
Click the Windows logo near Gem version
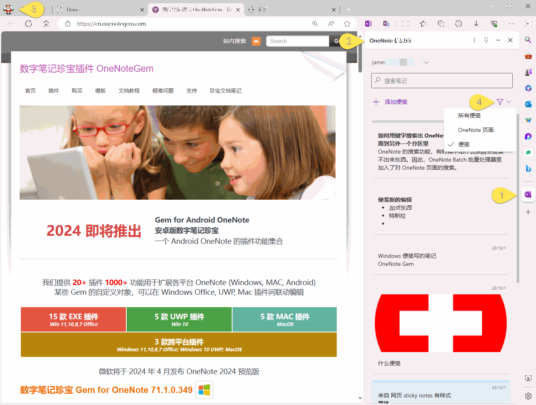tap(204, 390)
